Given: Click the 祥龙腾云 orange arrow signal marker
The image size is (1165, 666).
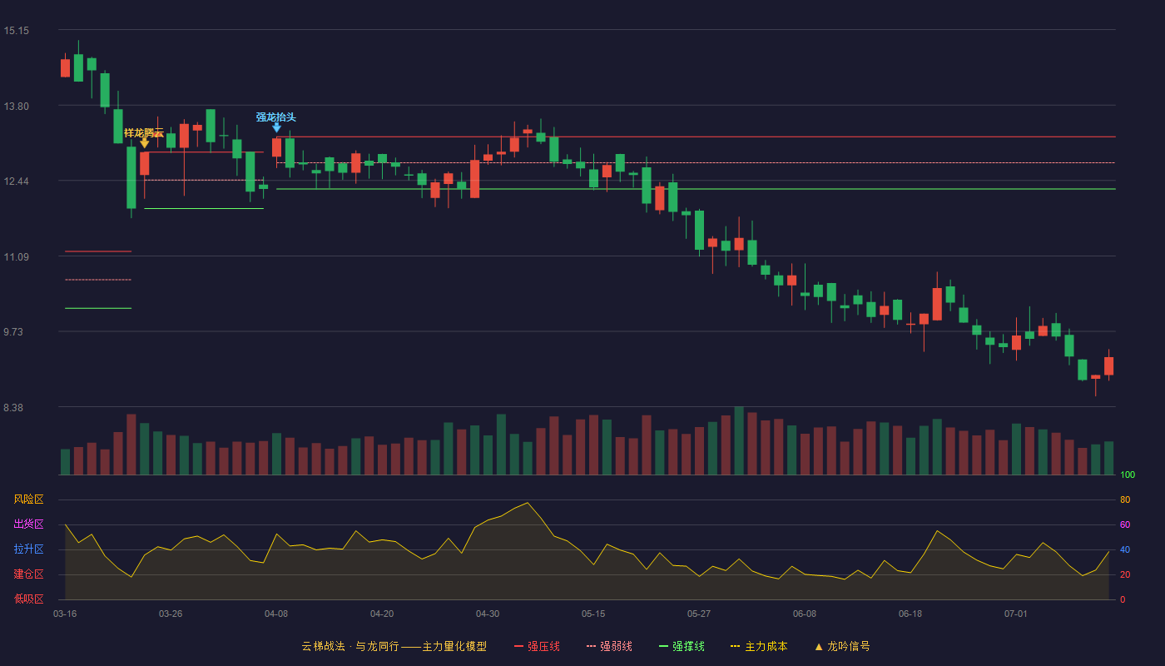Looking at the screenshot, I should point(144,144).
